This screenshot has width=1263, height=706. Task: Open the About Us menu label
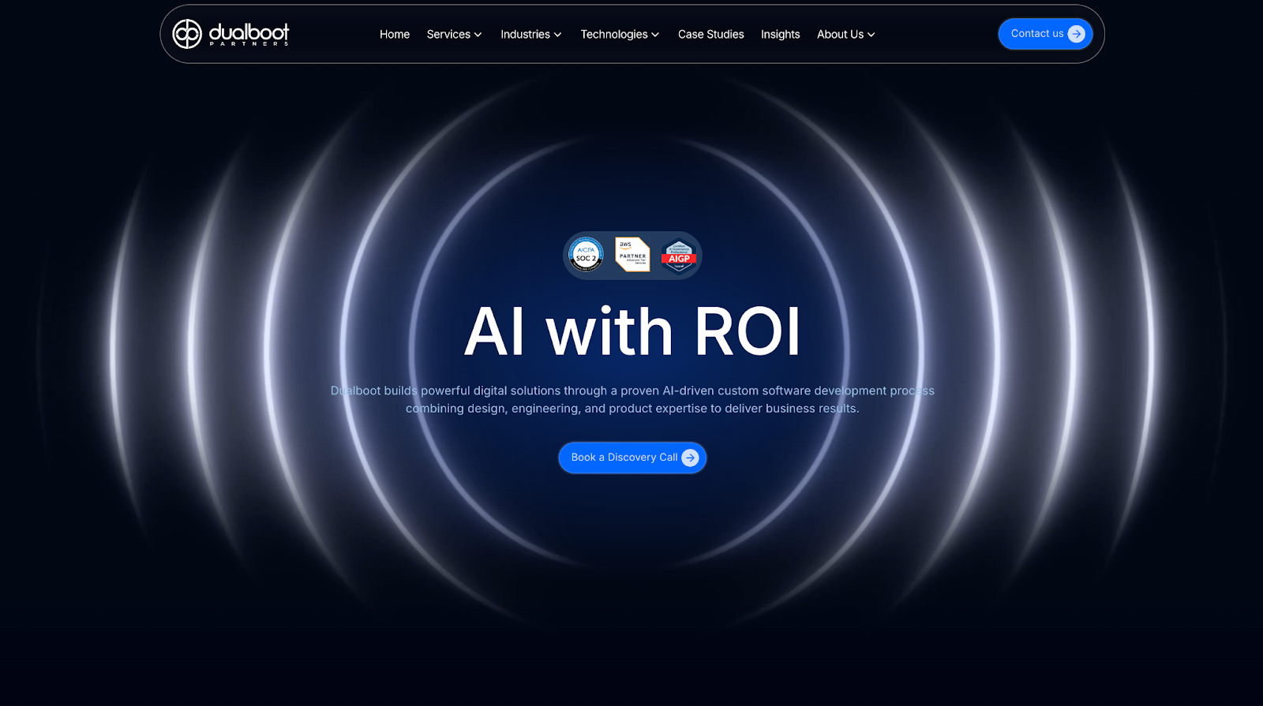click(x=840, y=34)
